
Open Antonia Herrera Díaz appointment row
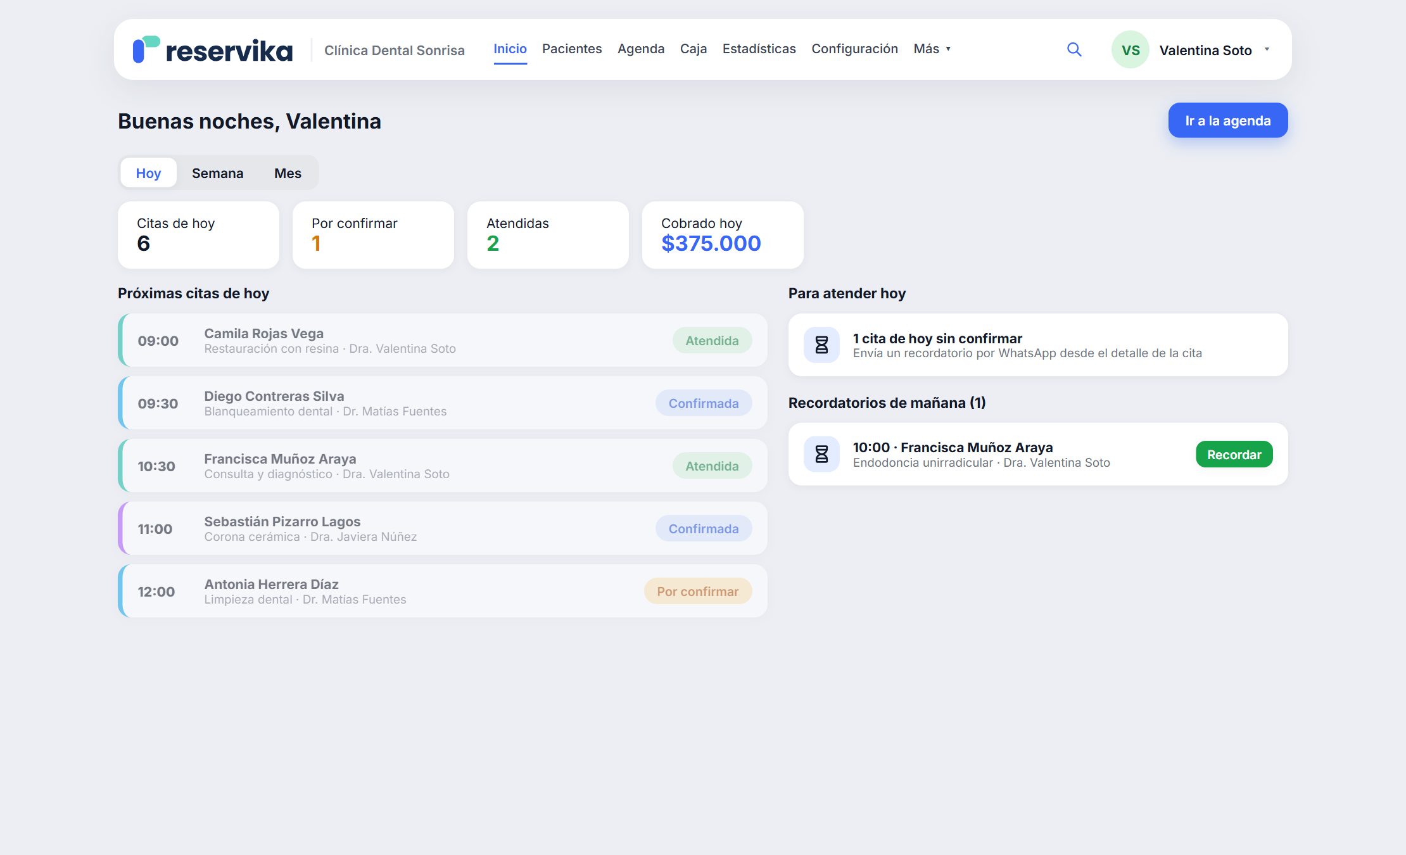443,591
